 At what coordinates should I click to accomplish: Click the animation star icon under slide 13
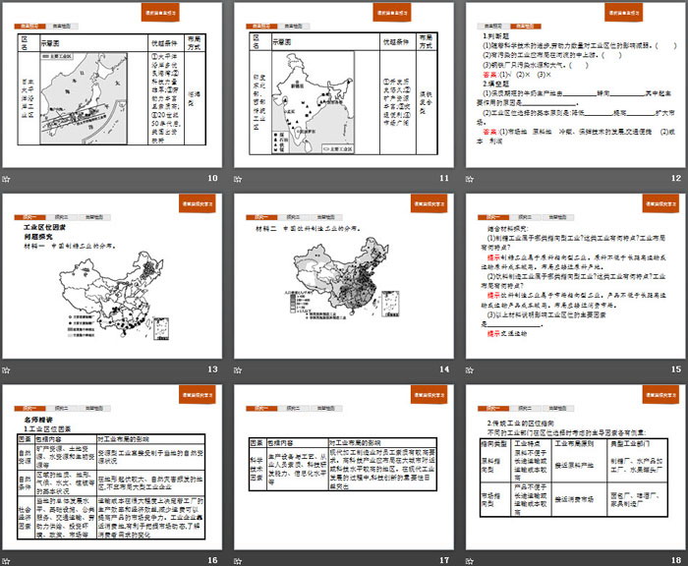click(7, 369)
